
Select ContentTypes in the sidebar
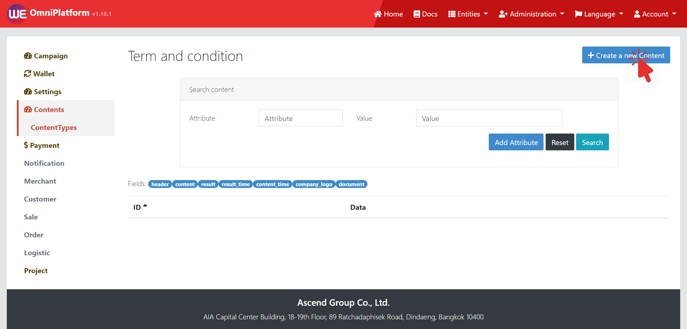tap(54, 127)
